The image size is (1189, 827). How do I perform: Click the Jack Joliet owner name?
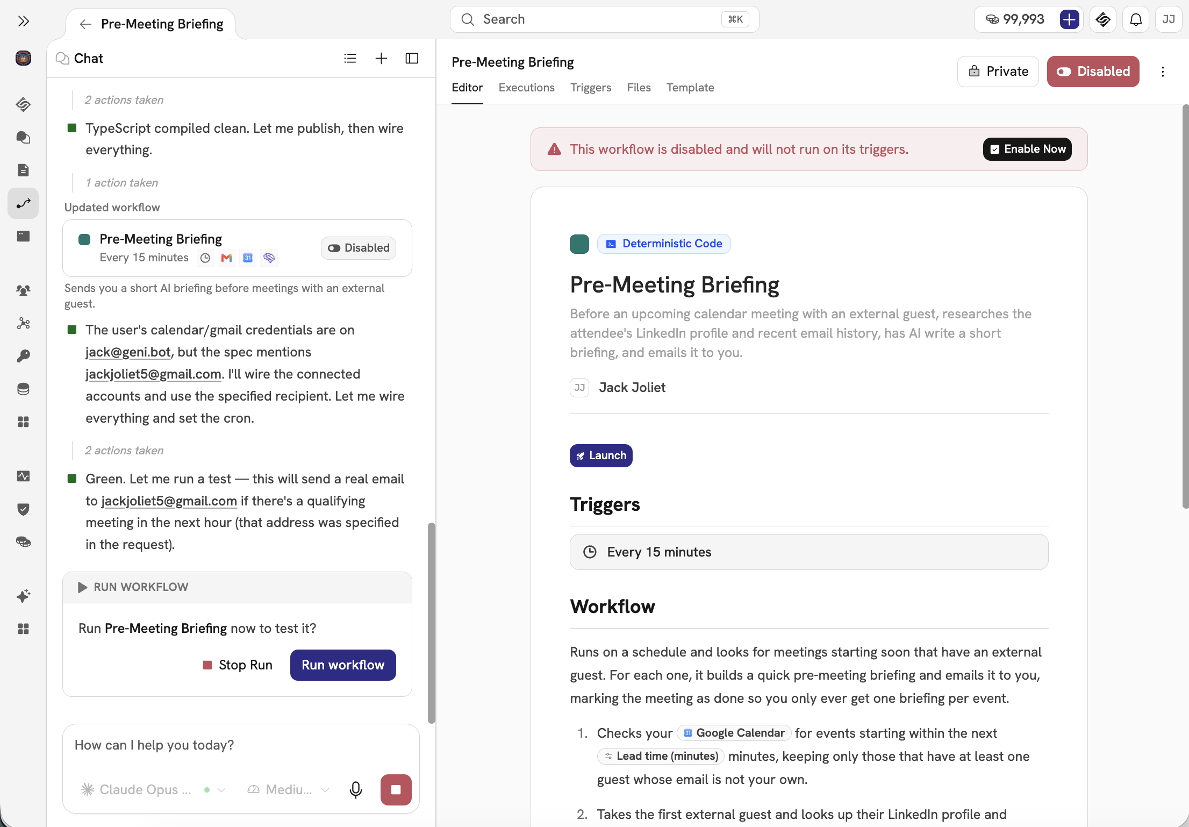click(632, 388)
